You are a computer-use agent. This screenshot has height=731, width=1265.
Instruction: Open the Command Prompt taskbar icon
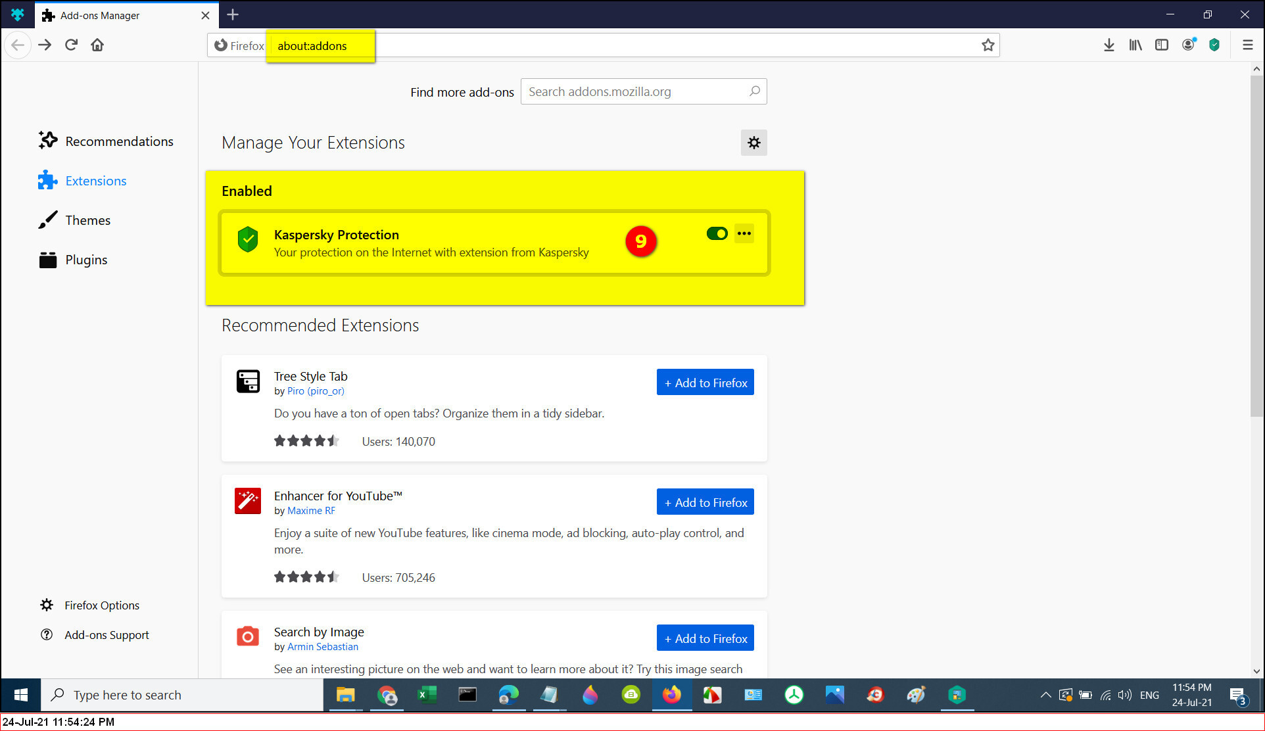click(x=467, y=695)
